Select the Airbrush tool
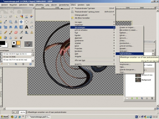Screen dimensions: 159x119 click(x=21, y=32)
